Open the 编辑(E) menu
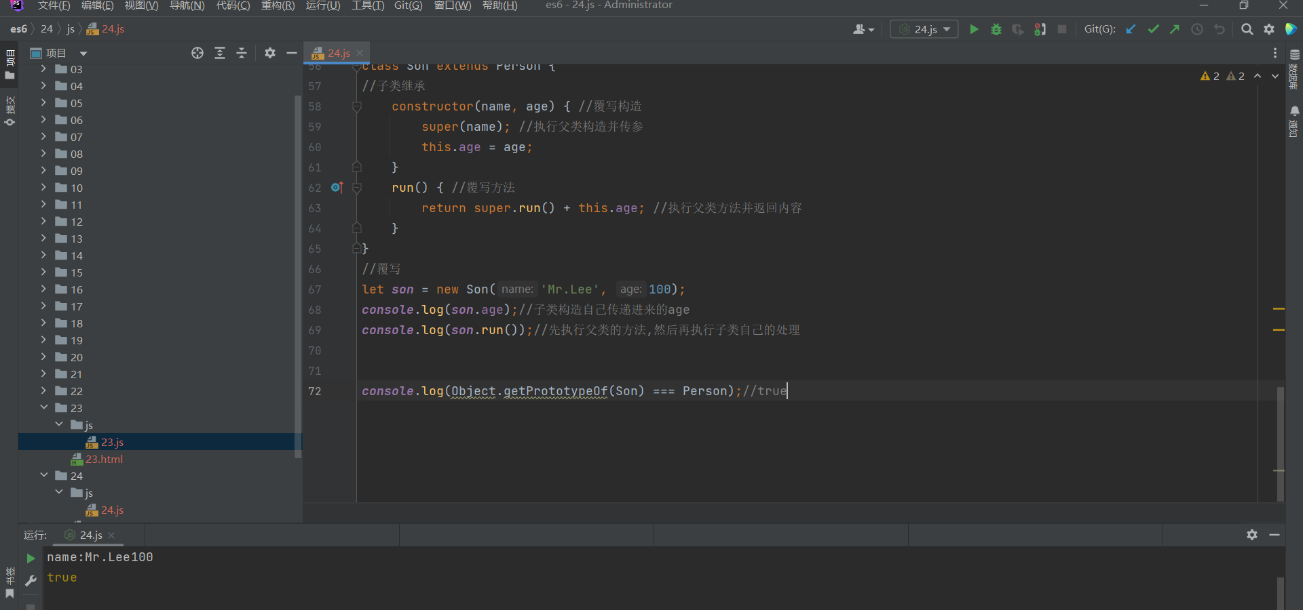1303x610 pixels. [97, 5]
